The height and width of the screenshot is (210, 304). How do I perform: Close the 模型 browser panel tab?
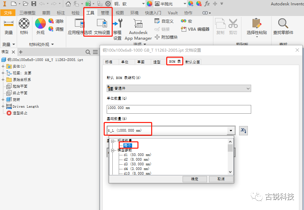[x=13, y=52]
